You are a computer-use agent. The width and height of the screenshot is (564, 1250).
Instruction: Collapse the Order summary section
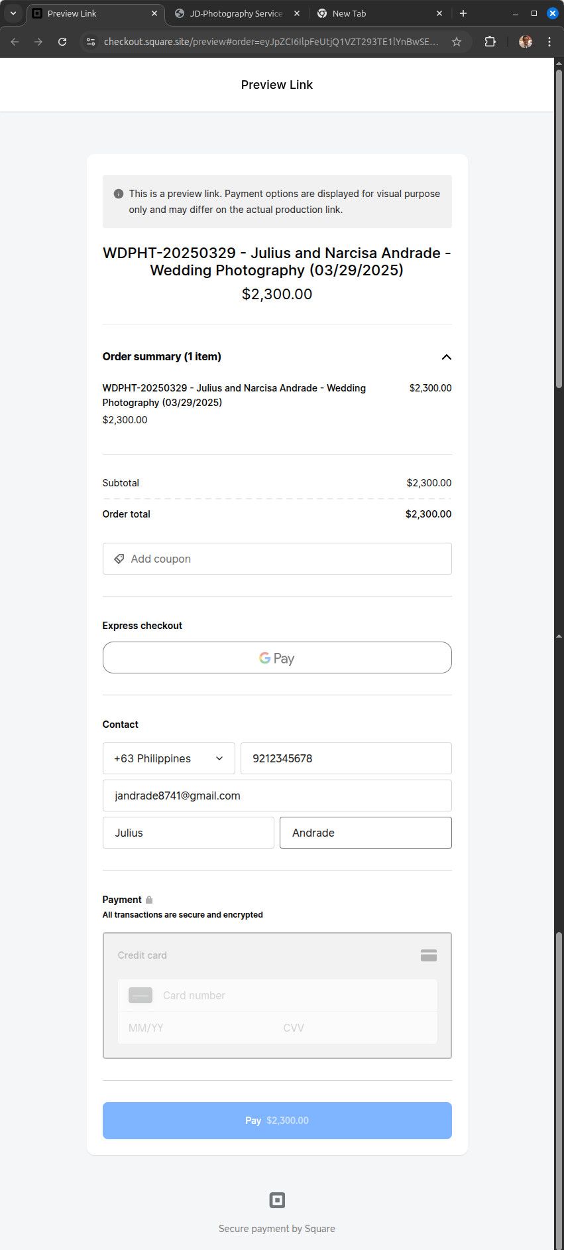point(446,357)
